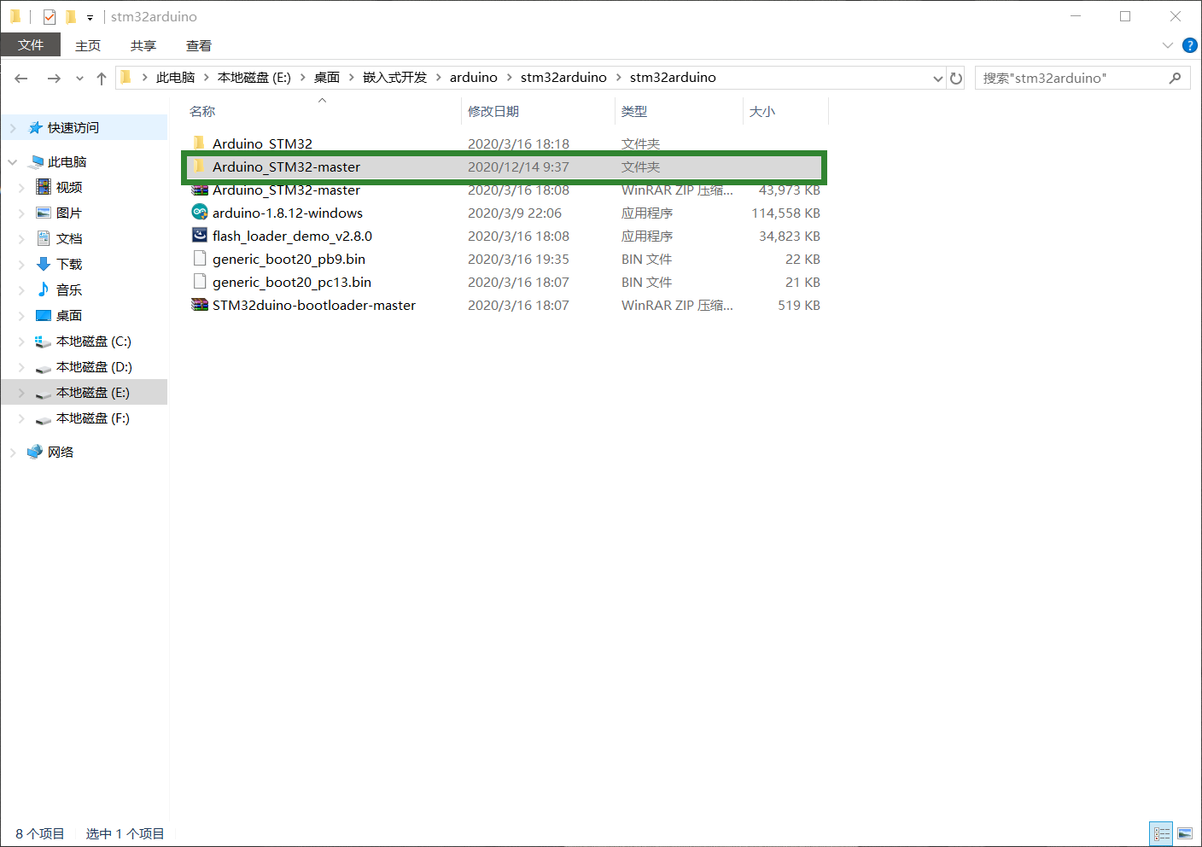The width and height of the screenshot is (1202, 847).
Task: Navigate to 本地磁盘 (E:) in the breadcrumb
Action: coord(254,77)
